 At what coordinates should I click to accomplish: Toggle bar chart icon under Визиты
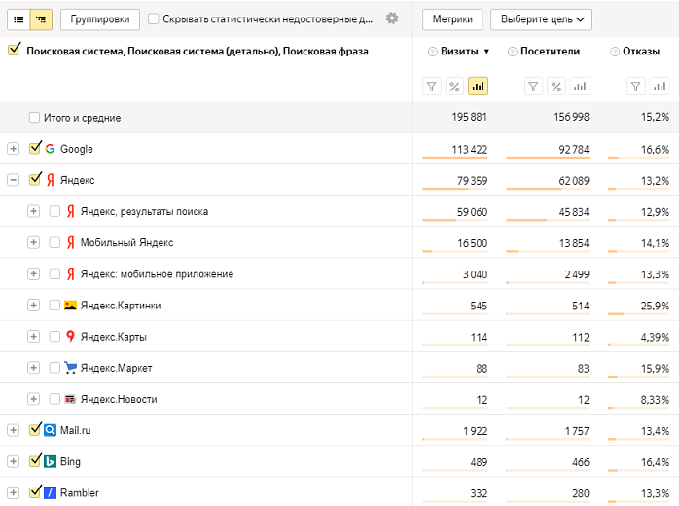[x=478, y=87]
